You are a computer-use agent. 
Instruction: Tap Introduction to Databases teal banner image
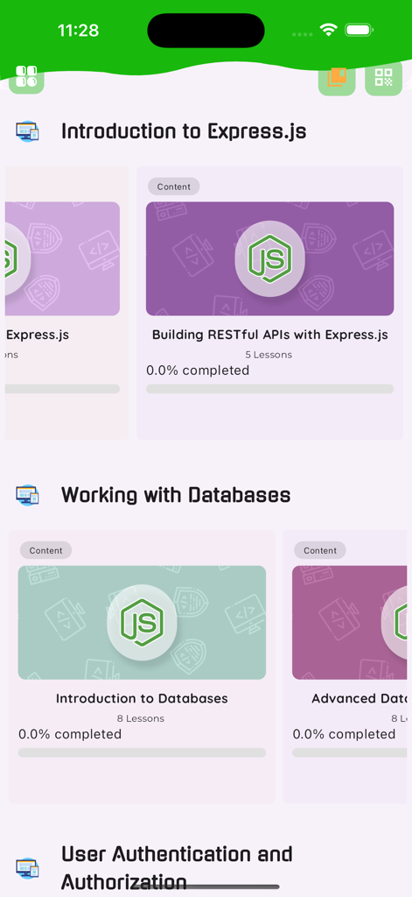coord(142,623)
